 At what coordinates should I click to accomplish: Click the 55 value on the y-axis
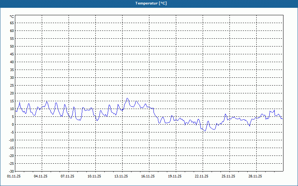pos(12,39)
